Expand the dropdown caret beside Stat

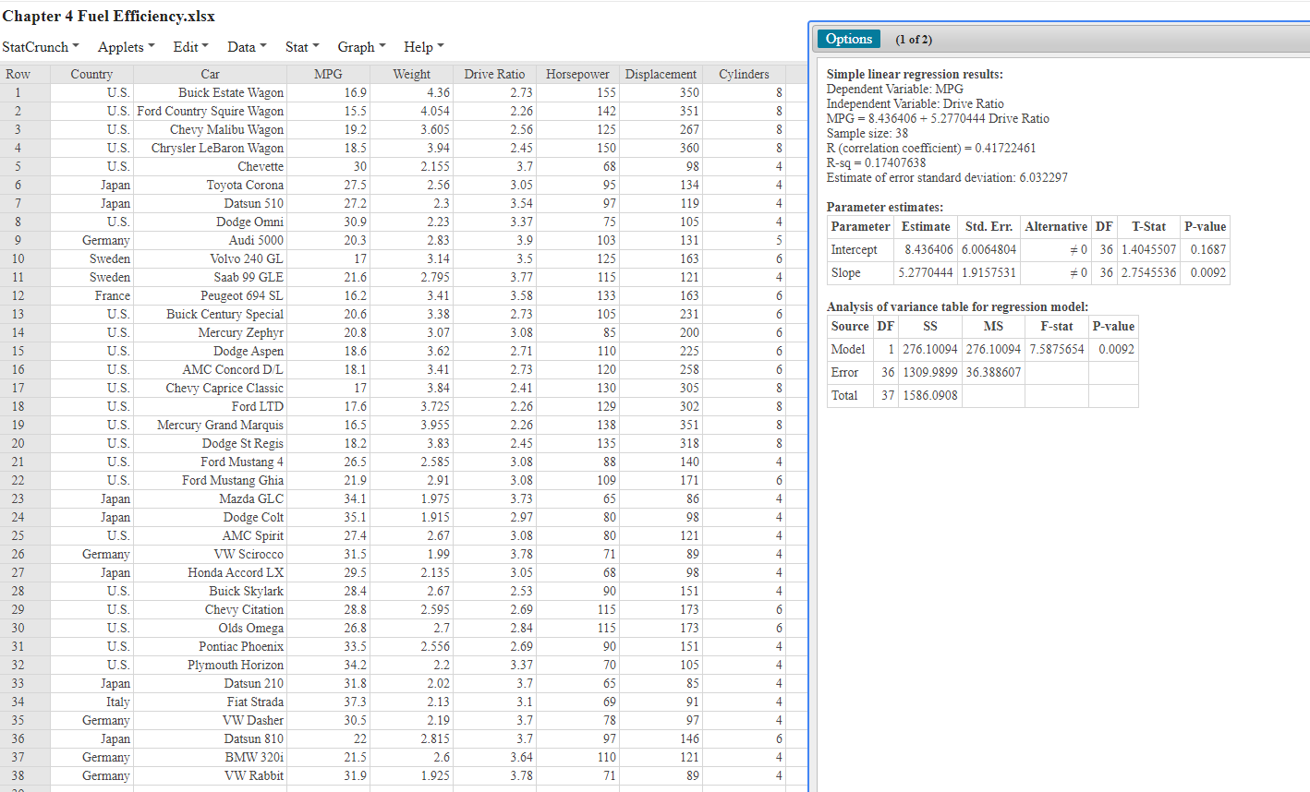(317, 46)
